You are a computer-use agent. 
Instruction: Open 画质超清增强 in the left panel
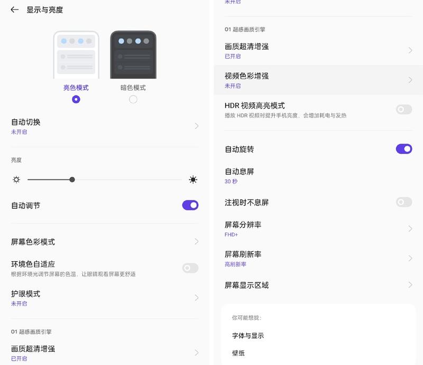(105, 353)
